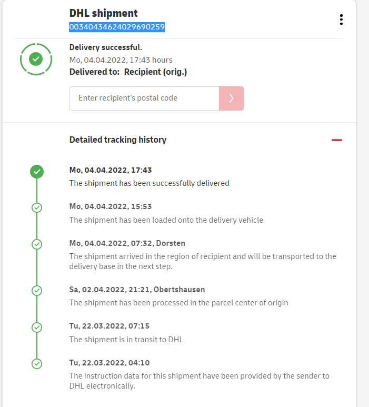The width and height of the screenshot is (369, 407).
Task: Click the highlighted tracking number 00340434624029690259
Action: tap(117, 27)
